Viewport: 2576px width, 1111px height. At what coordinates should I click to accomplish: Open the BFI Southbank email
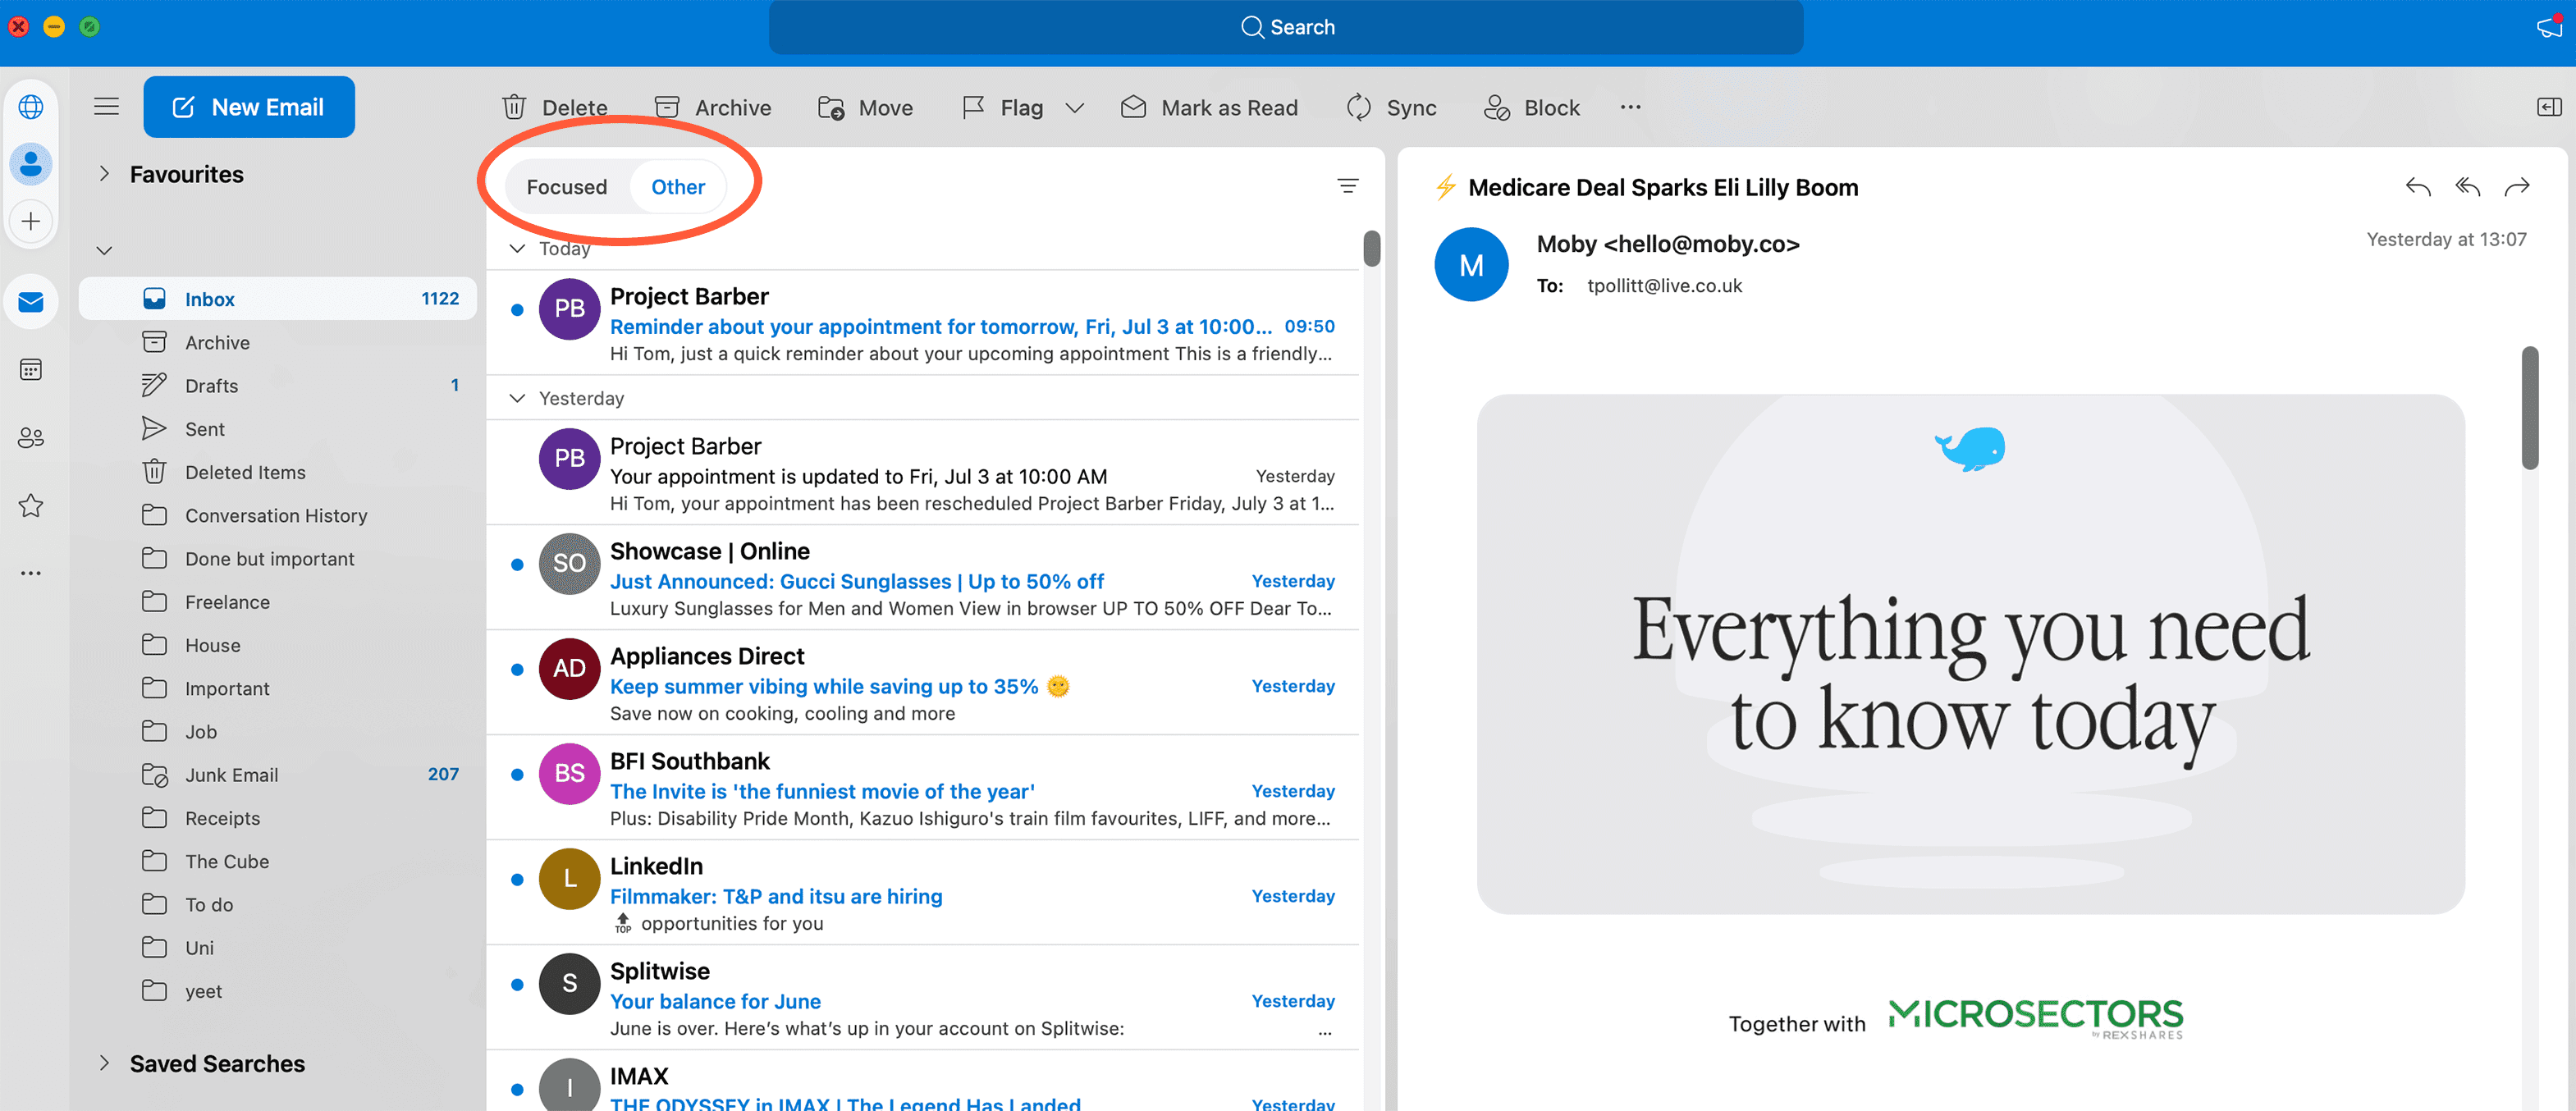(923, 788)
